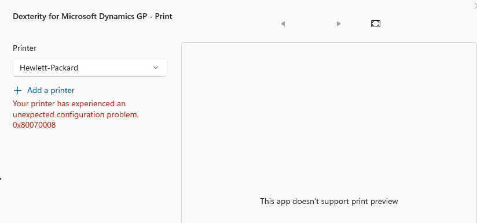Expand the printer list using the chevron arrow

pos(156,68)
